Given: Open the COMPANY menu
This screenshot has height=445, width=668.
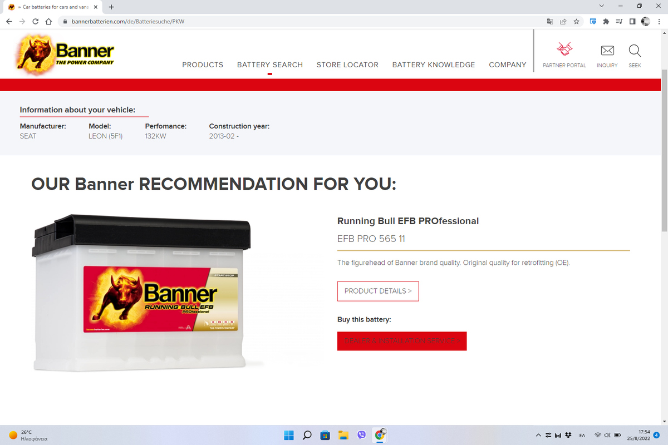Looking at the screenshot, I should (x=508, y=65).
